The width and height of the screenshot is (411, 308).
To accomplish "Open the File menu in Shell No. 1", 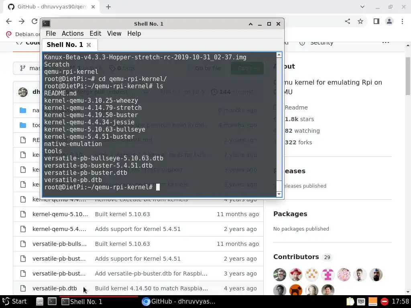I will pyautogui.click(x=51, y=34).
